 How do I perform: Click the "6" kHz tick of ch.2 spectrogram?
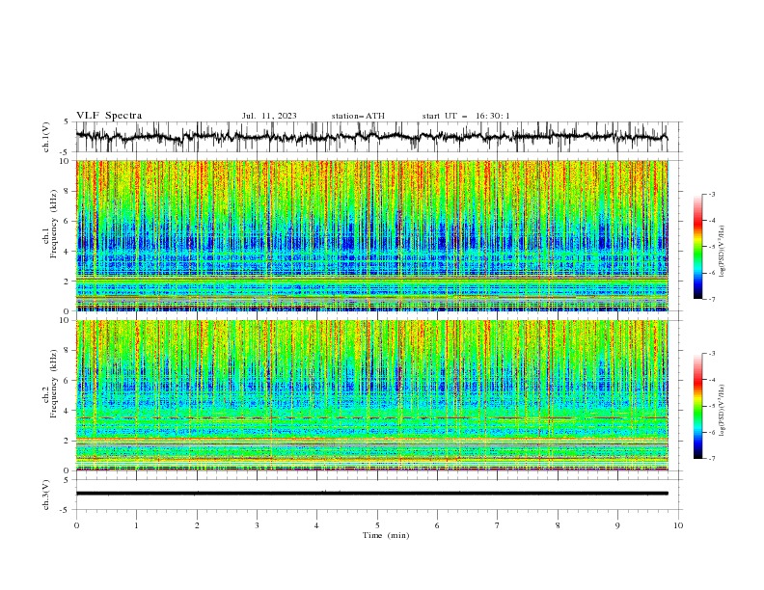click(68, 381)
